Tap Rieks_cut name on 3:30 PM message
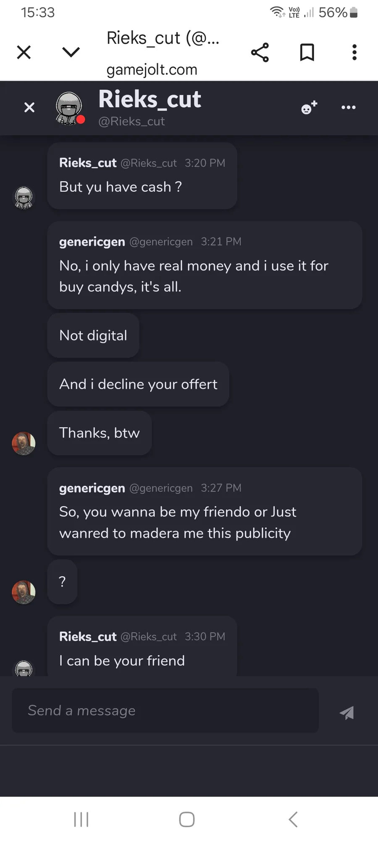Viewport: 378px width, 844px height. click(x=88, y=637)
